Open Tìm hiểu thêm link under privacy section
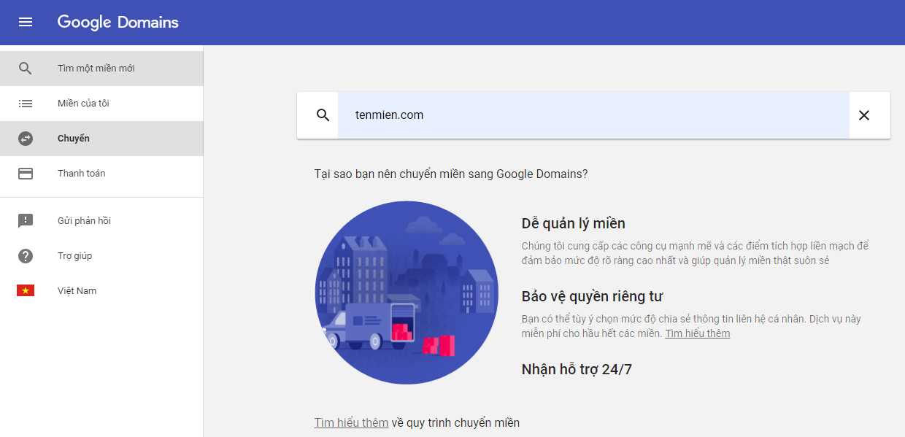The height and width of the screenshot is (437, 905). (697, 333)
